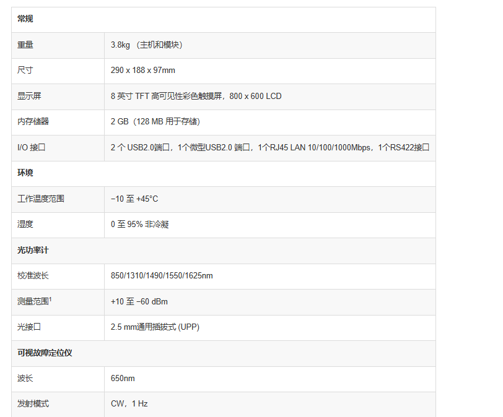Click the USB2.0 and RJ45 LAN ports description

pos(270,147)
